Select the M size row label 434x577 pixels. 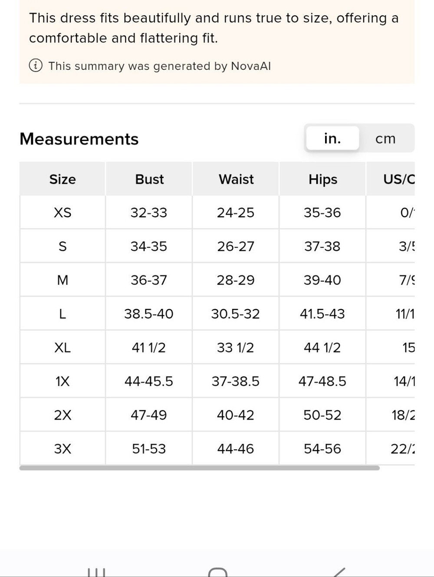[62, 280]
